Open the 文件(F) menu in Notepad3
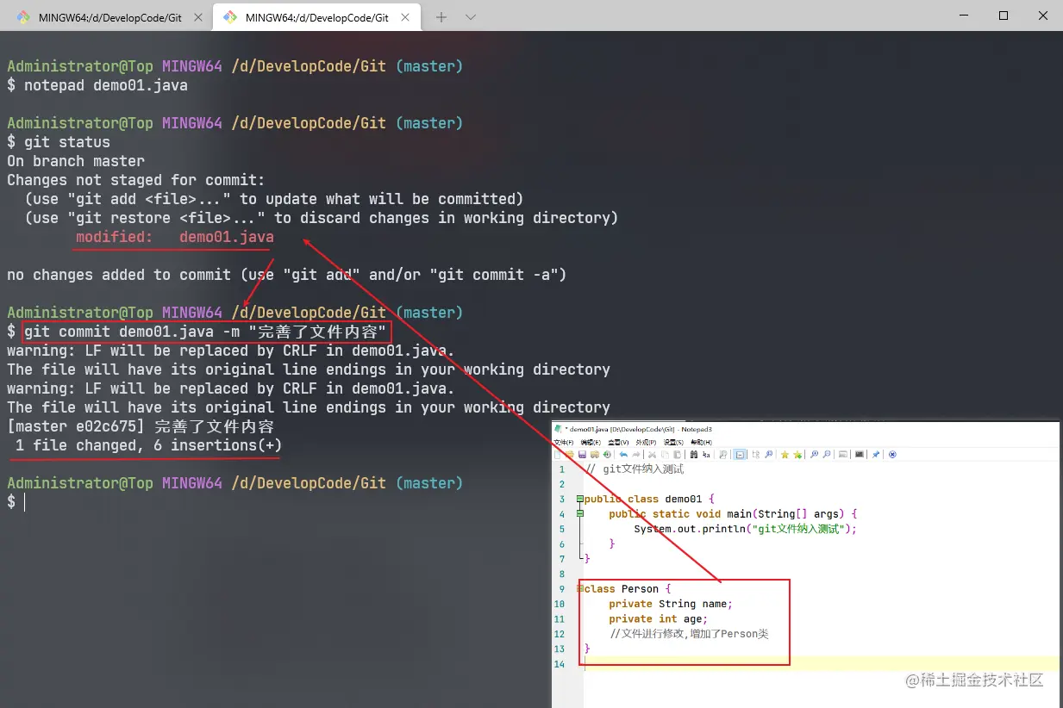This screenshot has width=1063, height=708. (564, 443)
